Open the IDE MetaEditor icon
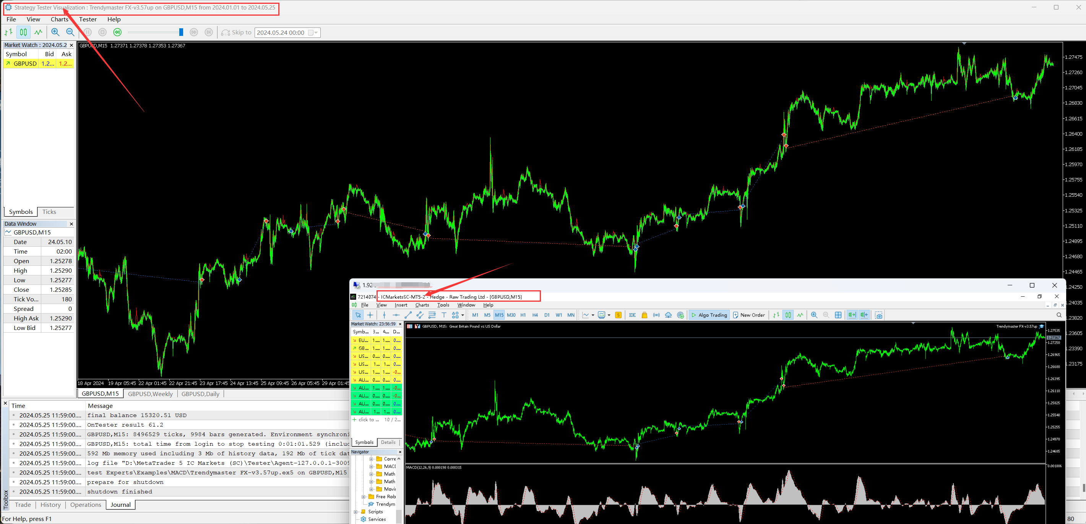This screenshot has height=524, width=1086. pos(632,315)
